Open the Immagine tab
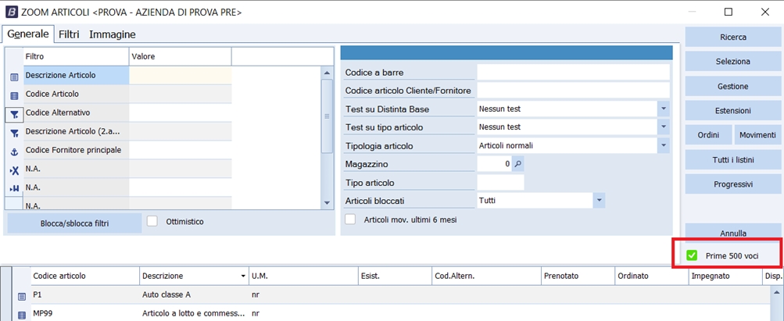This screenshot has width=784, height=321. click(112, 34)
